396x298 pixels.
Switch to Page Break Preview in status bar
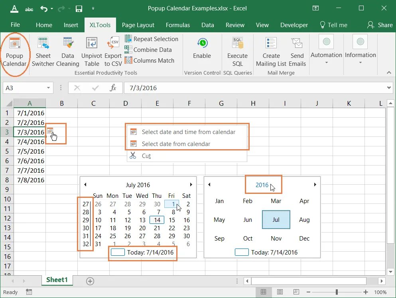tap(296, 292)
